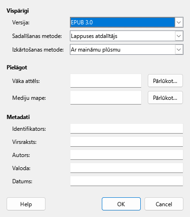This screenshot has height=217, width=190.
Task: Click the Izkārtošanas metode: label
Action: click(38, 50)
